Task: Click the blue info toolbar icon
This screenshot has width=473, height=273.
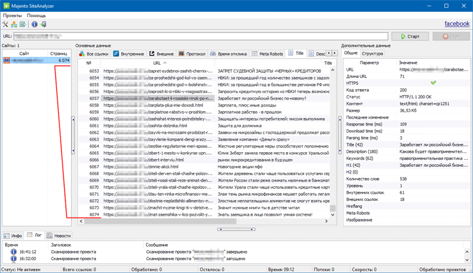Action: point(35,24)
